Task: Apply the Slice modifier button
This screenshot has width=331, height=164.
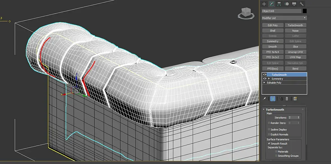Action: [x=295, y=46]
